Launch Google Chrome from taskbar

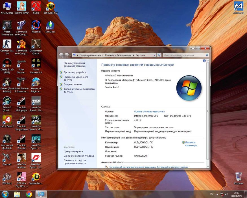[29, 194]
